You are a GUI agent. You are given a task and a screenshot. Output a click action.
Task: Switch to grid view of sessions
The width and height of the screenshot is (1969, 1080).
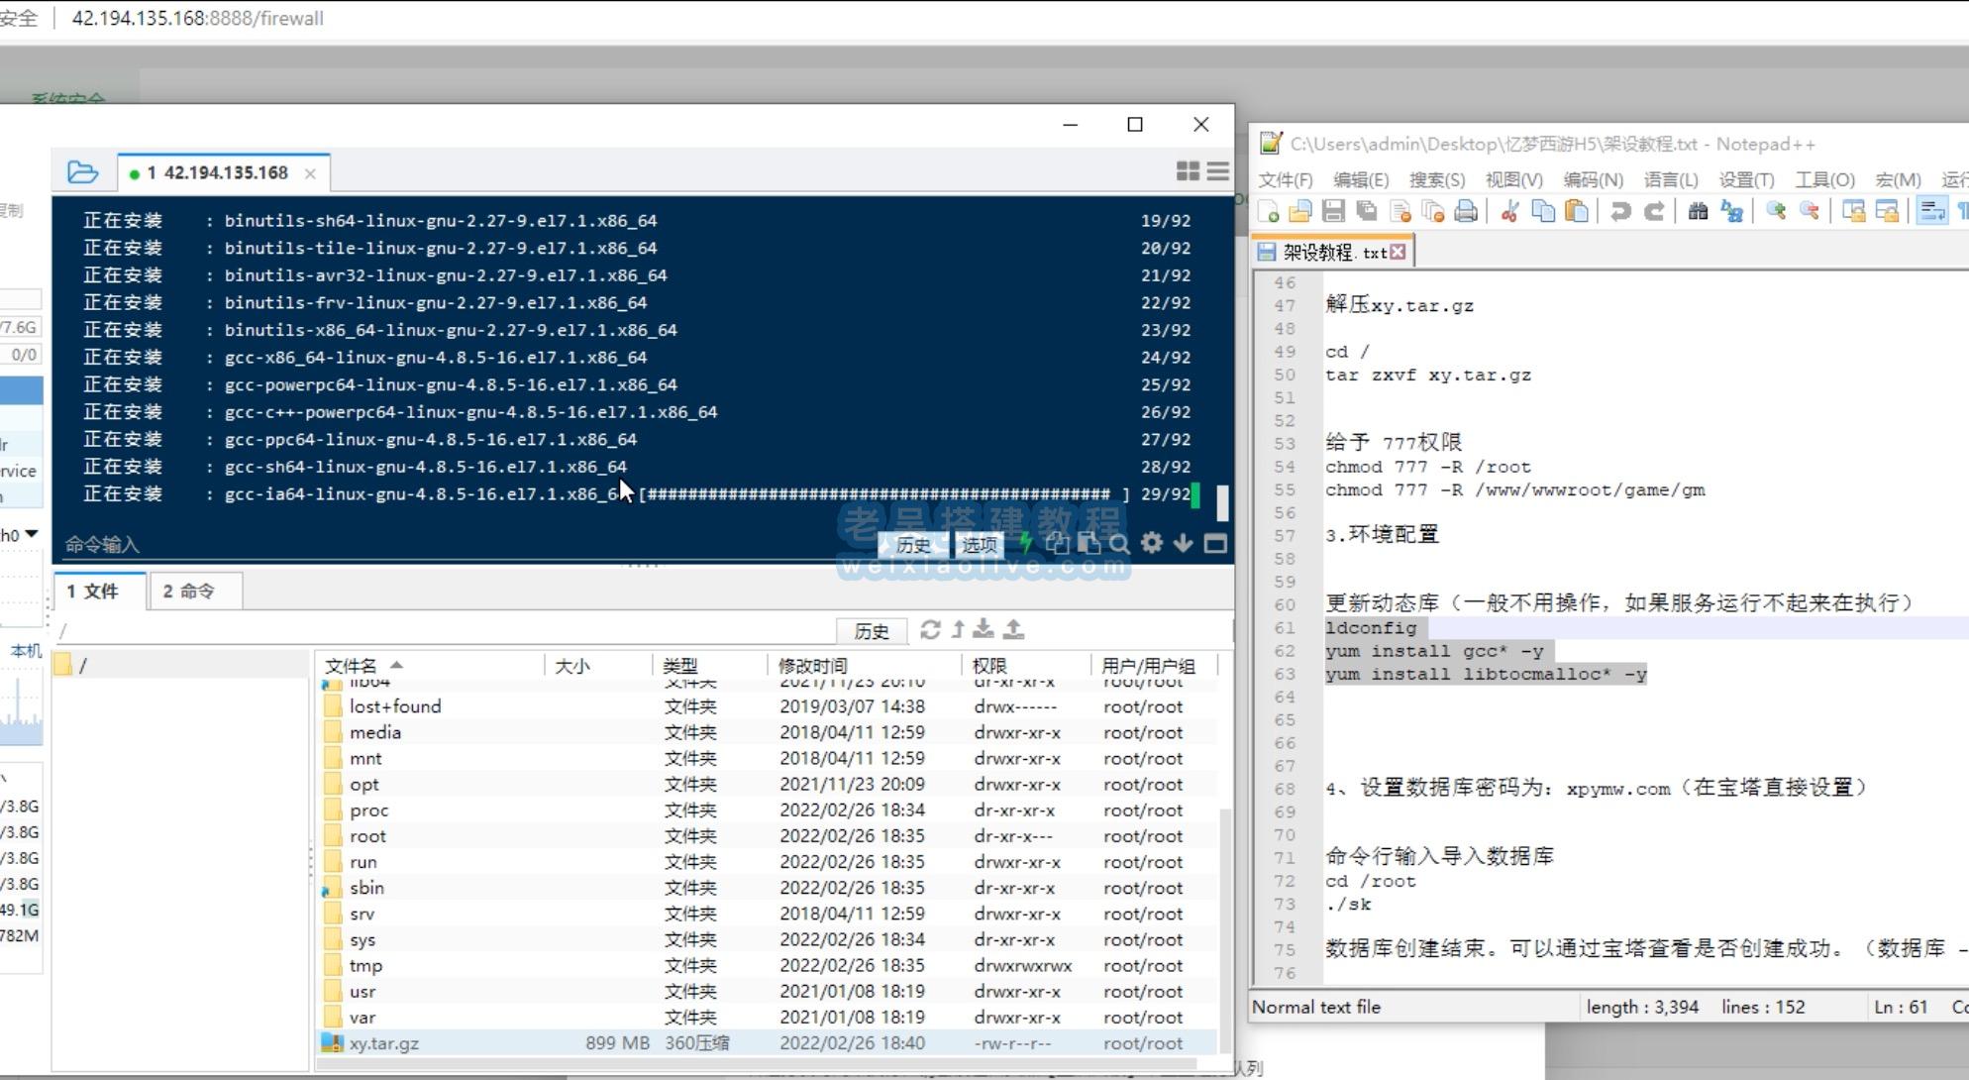[x=1188, y=171]
